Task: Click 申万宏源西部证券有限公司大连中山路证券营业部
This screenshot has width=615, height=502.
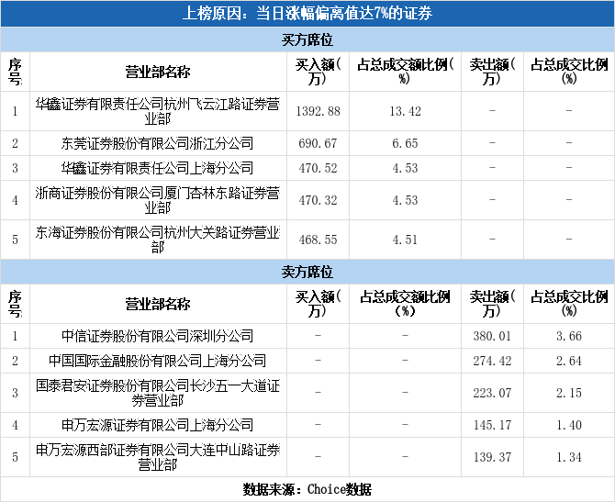Action: [158, 457]
